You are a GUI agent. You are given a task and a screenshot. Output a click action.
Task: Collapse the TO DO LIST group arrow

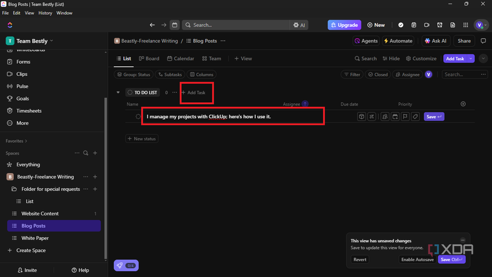(118, 93)
